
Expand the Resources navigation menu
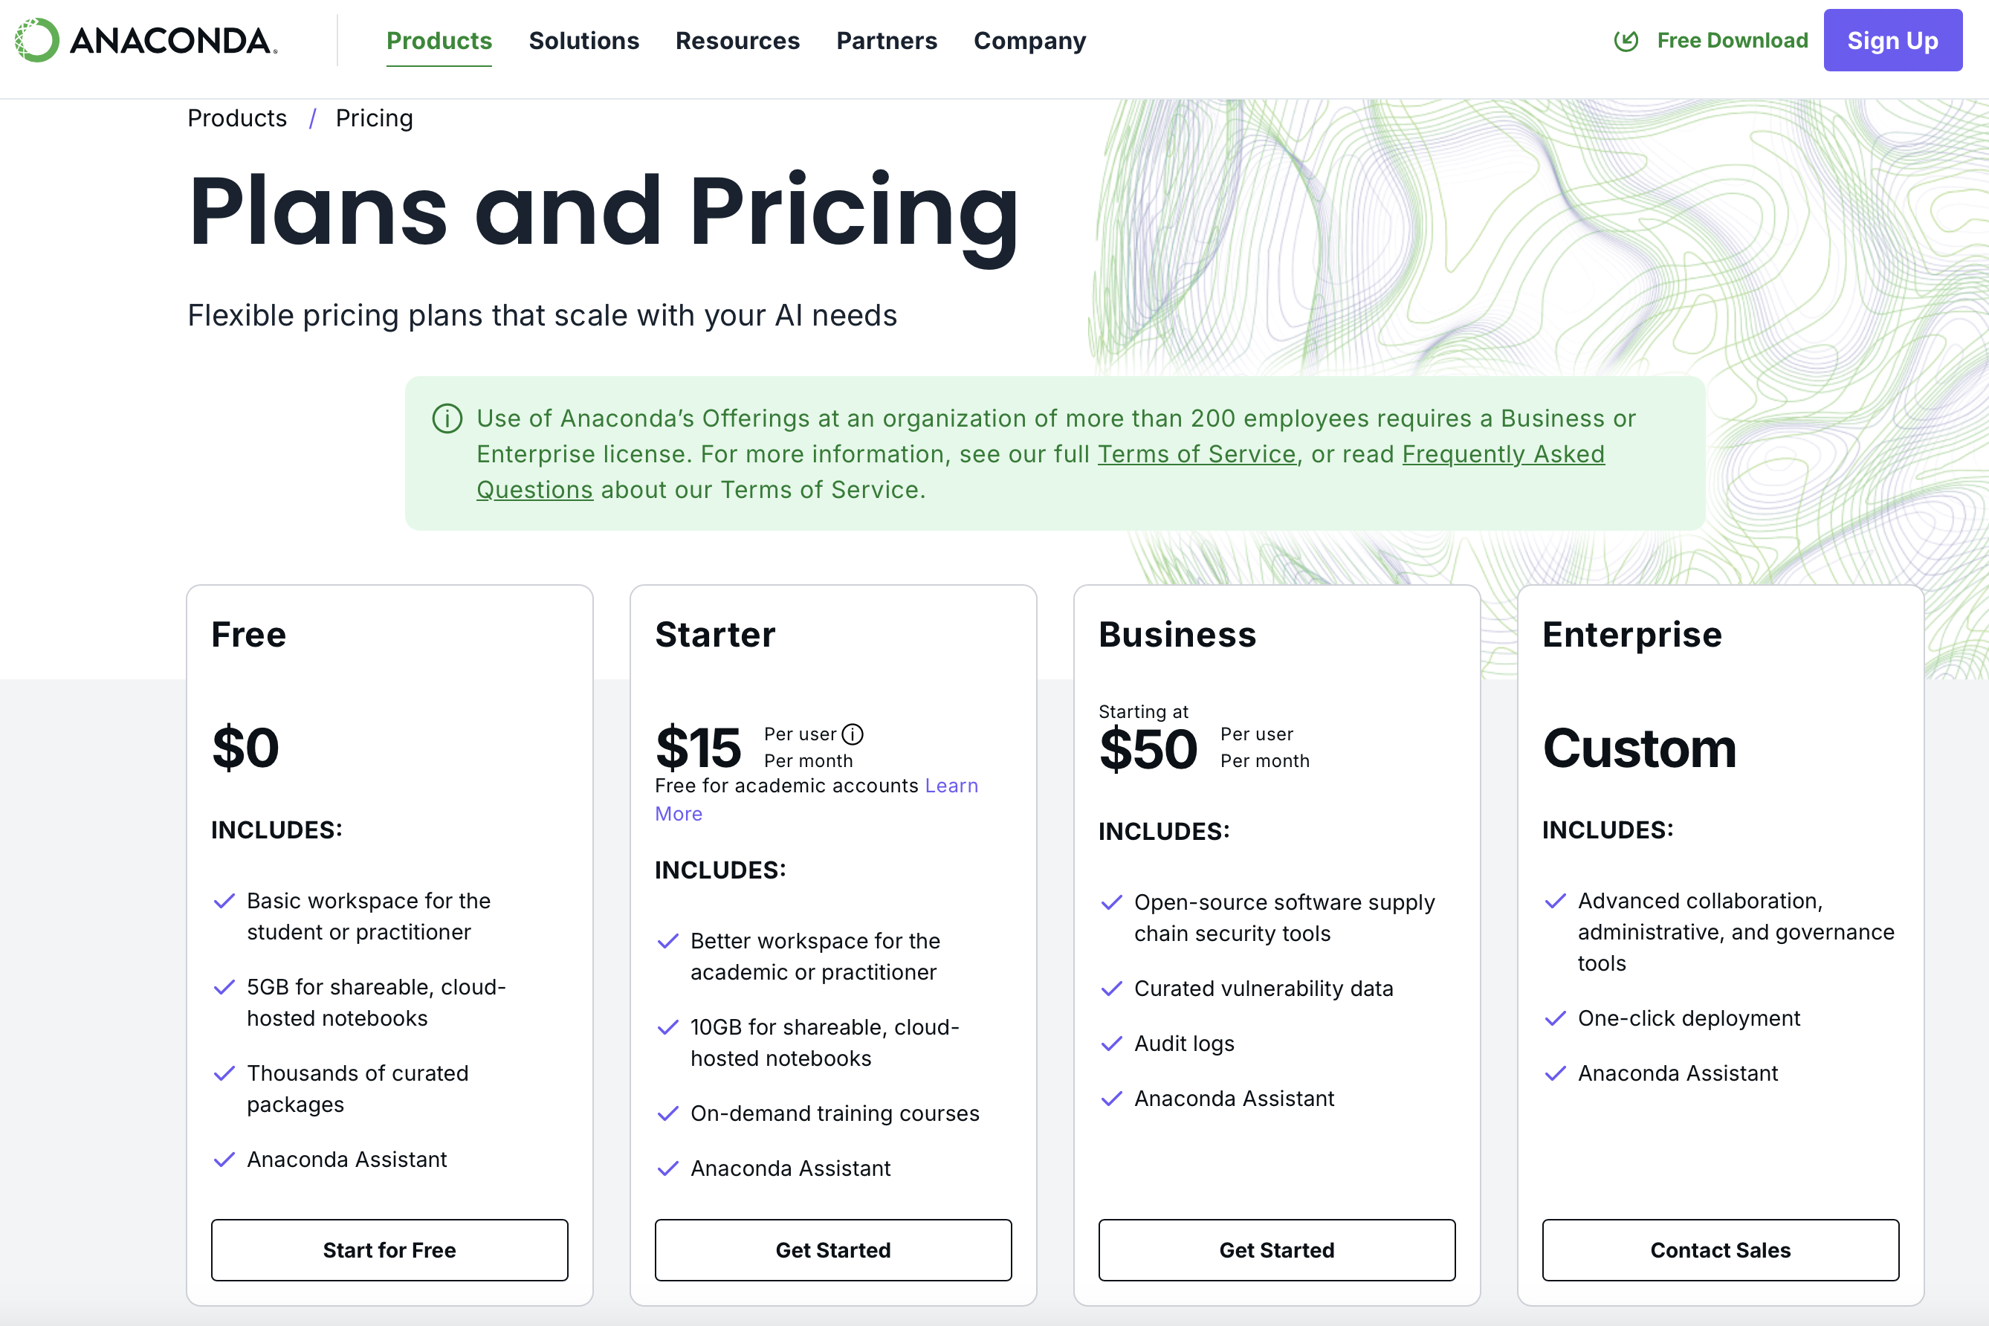point(737,41)
